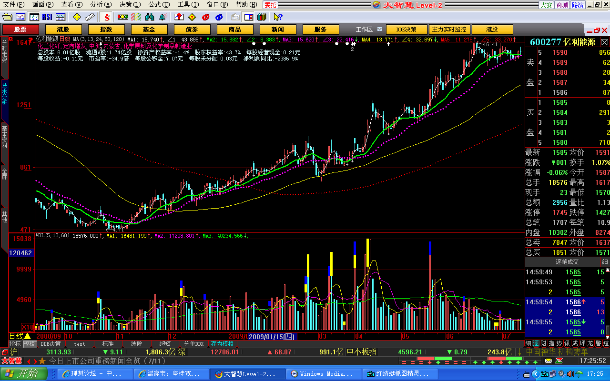Open the 画面(P) menu
The width and height of the screenshot is (610, 381).
pyautogui.click(x=44, y=4)
